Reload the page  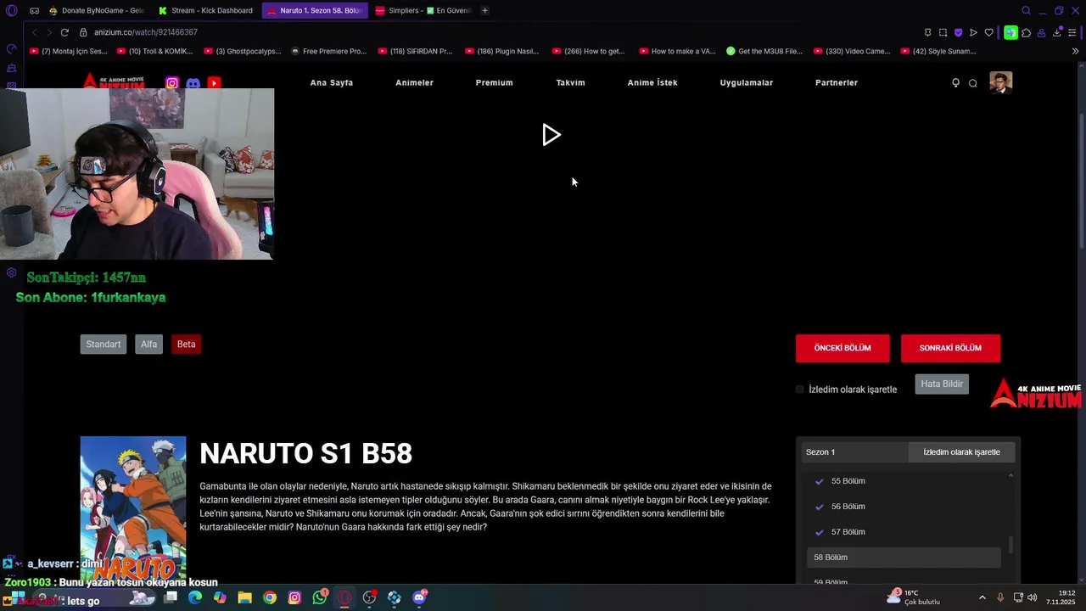pyautogui.click(x=64, y=32)
